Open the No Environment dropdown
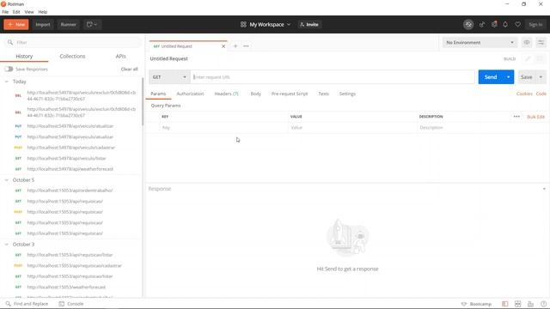 [480, 42]
